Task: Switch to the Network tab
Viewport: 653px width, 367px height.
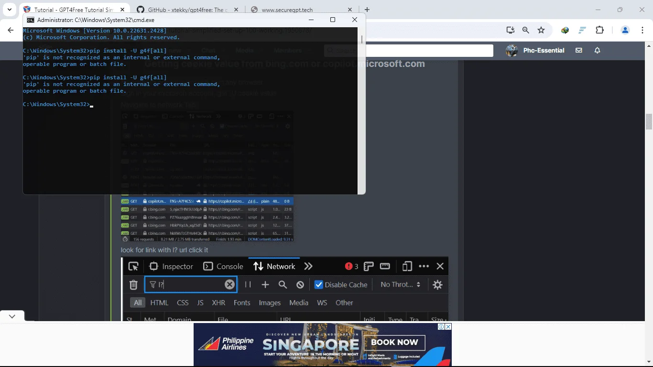Action: (x=274, y=266)
